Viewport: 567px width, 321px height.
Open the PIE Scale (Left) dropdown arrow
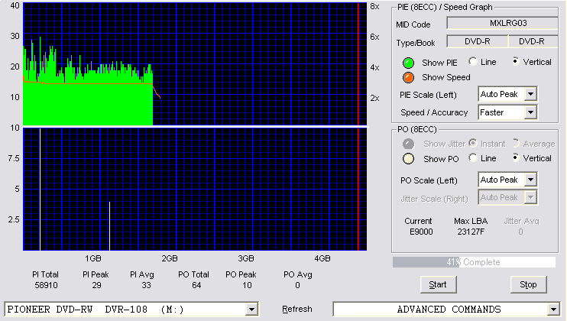530,94
